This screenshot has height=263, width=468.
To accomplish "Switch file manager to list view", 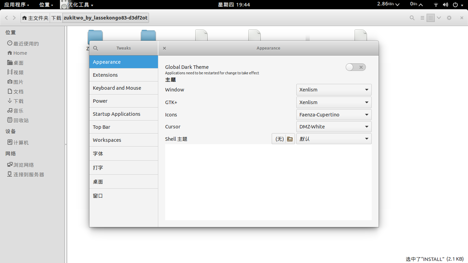I will pyautogui.click(x=422, y=18).
